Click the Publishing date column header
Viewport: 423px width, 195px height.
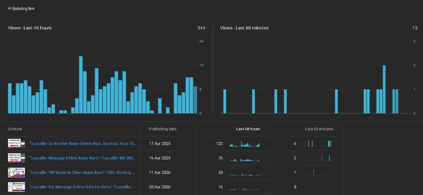tap(163, 129)
